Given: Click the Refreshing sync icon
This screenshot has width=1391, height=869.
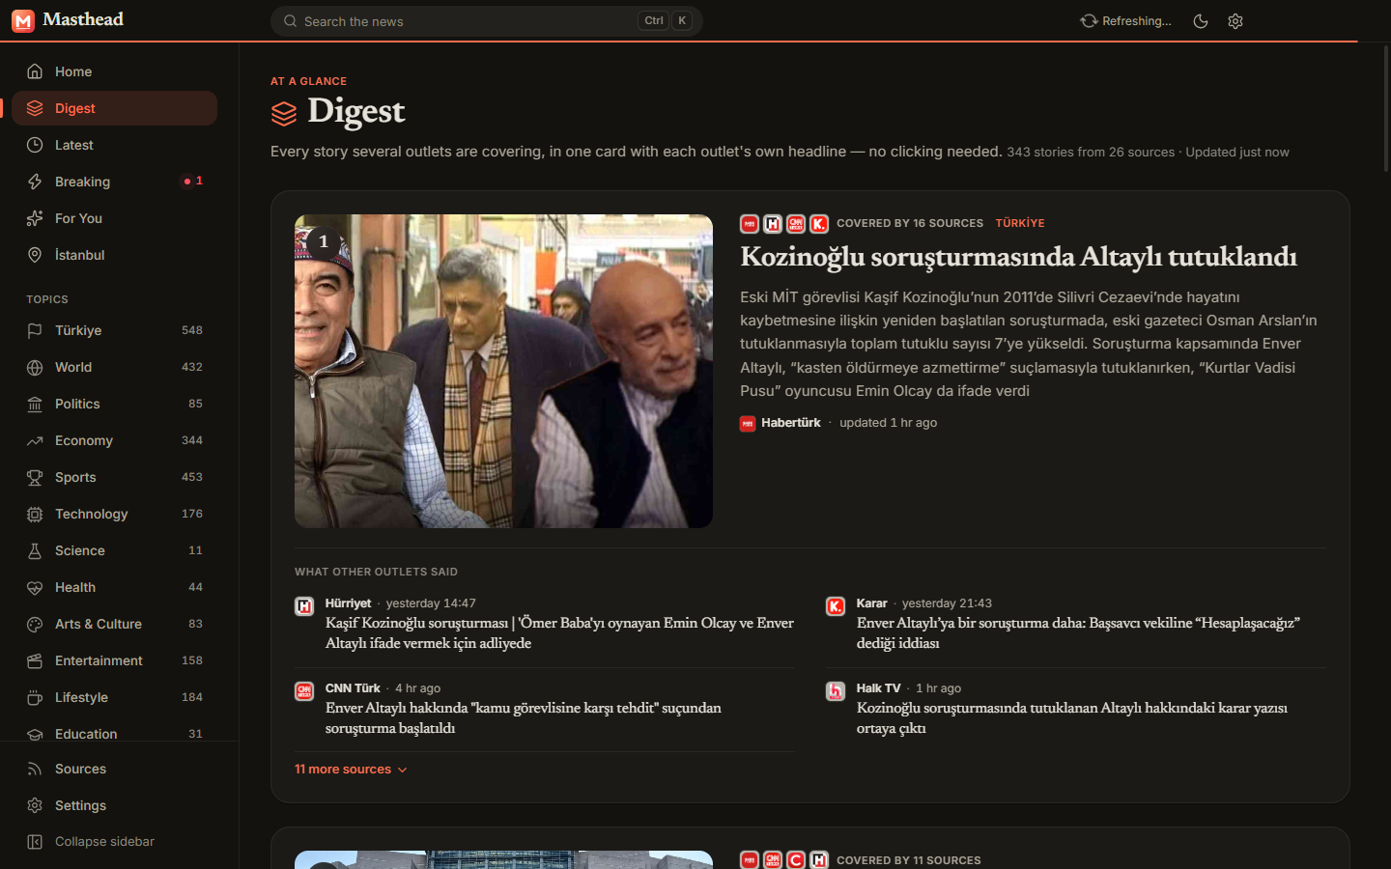Looking at the screenshot, I should [1089, 21].
